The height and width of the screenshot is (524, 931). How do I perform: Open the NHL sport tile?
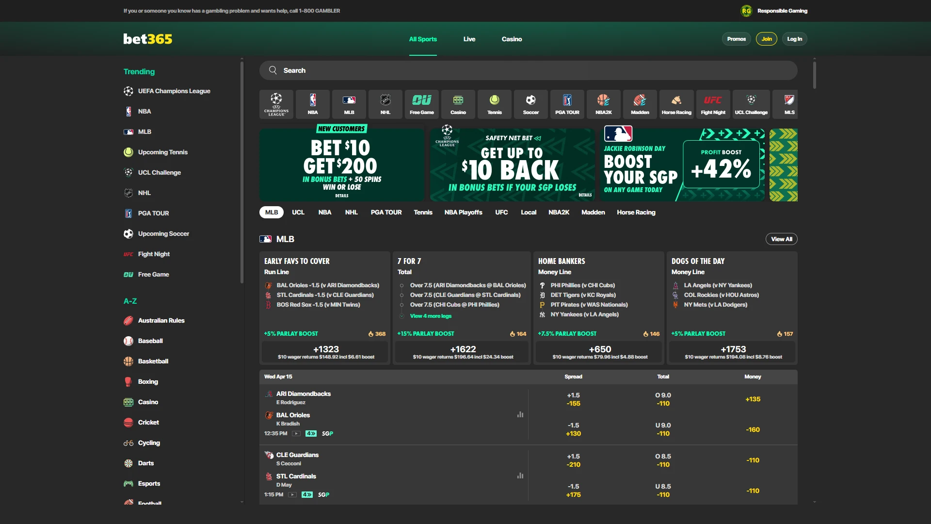385,104
